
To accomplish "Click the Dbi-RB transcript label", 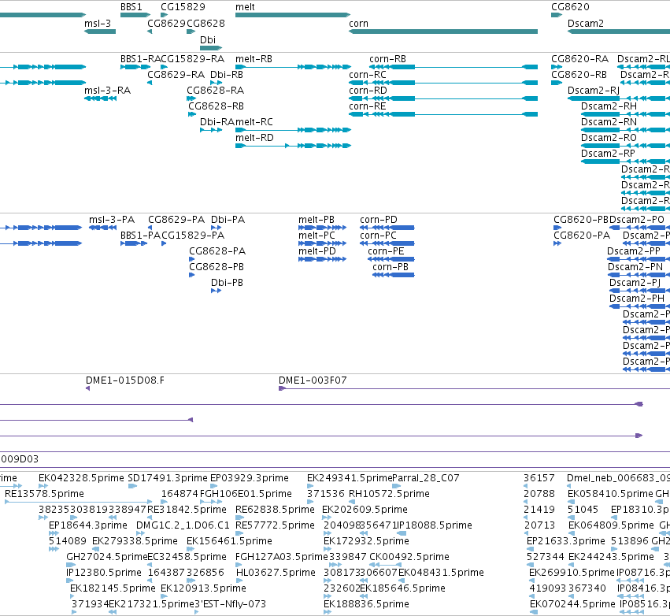I will point(227,75).
